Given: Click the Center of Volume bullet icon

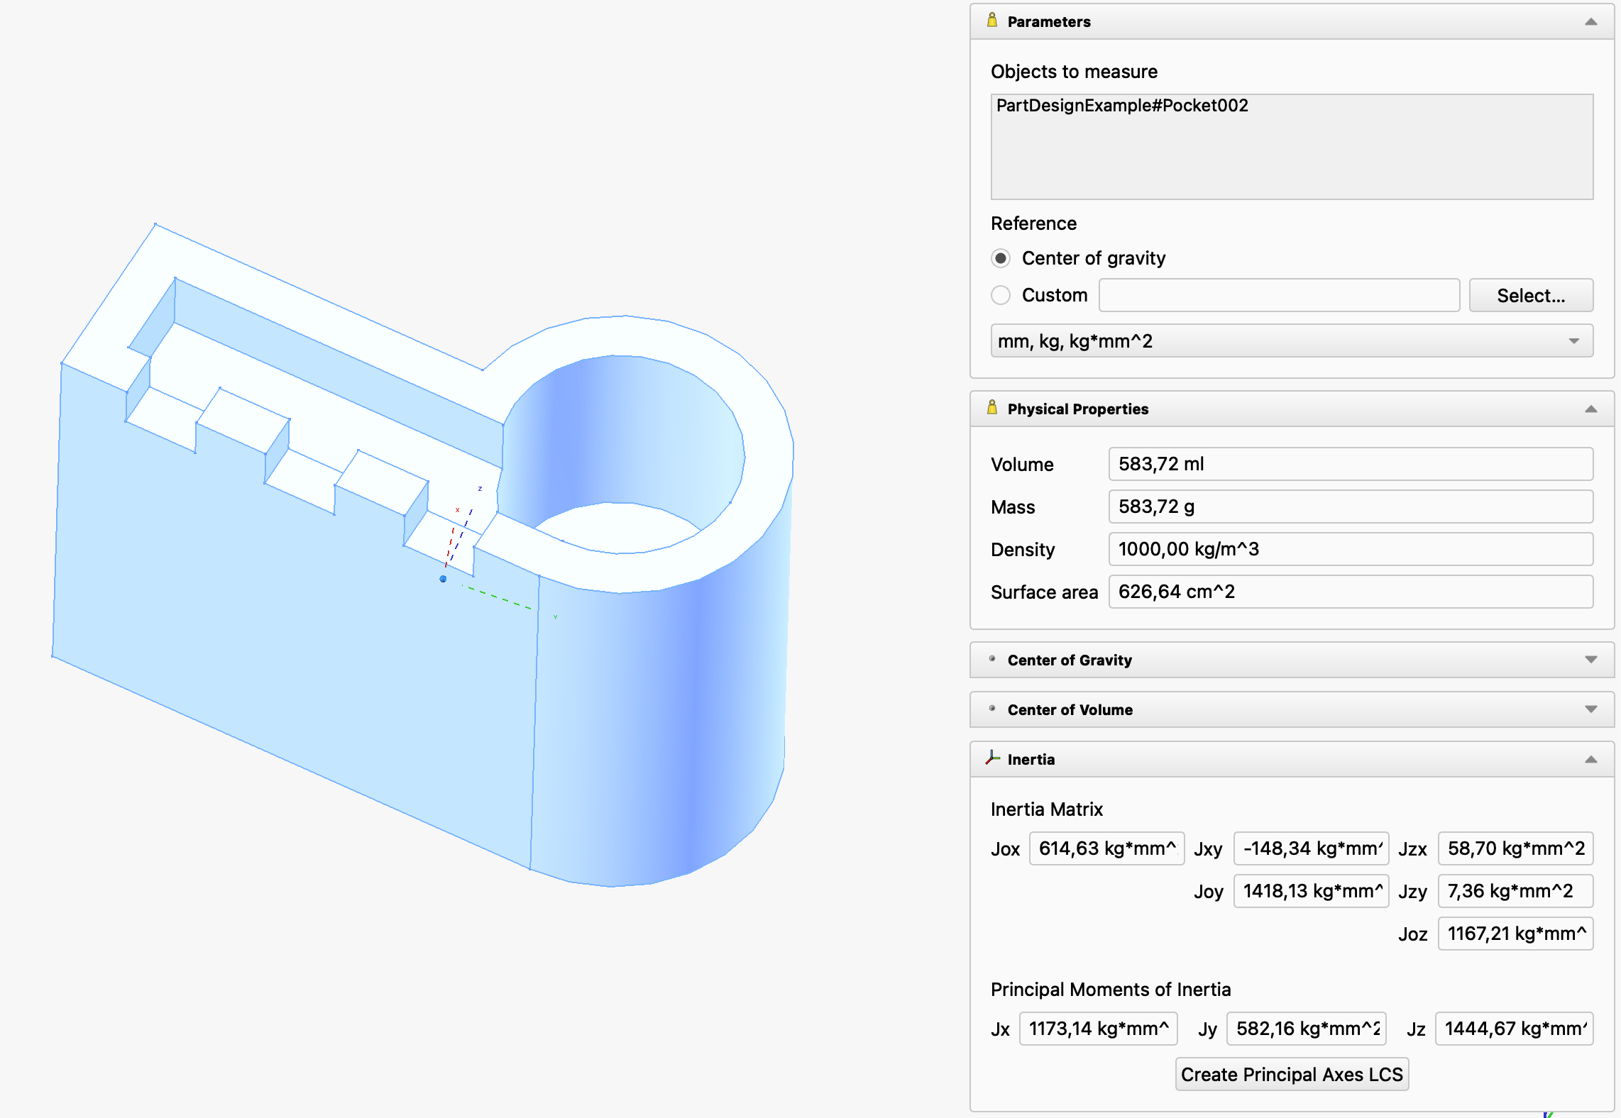Looking at the screenshot, I should coord(992,709).
